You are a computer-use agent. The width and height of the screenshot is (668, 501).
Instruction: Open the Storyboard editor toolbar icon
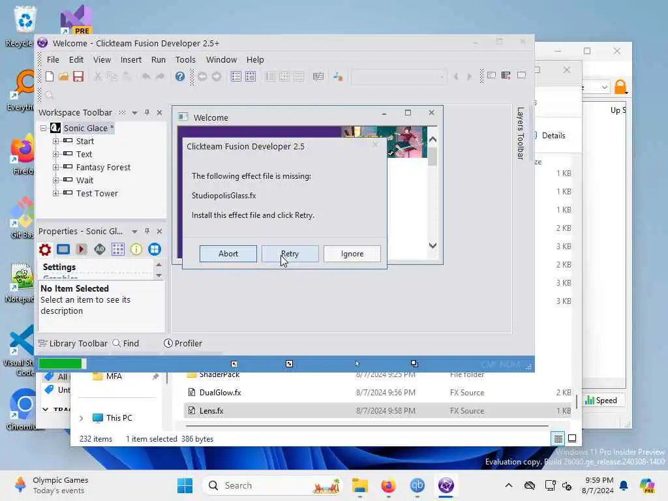pyautogui.click(x=235, y=76)
